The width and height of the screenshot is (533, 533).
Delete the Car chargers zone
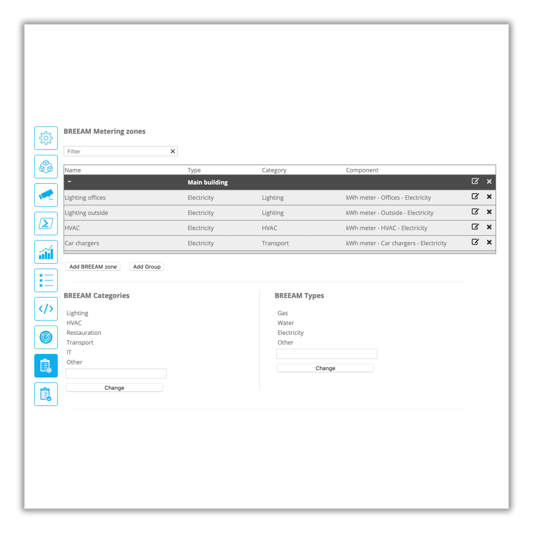coord(489,243)
